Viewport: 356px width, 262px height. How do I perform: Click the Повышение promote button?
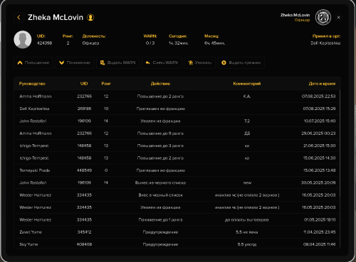coord(33,62)
